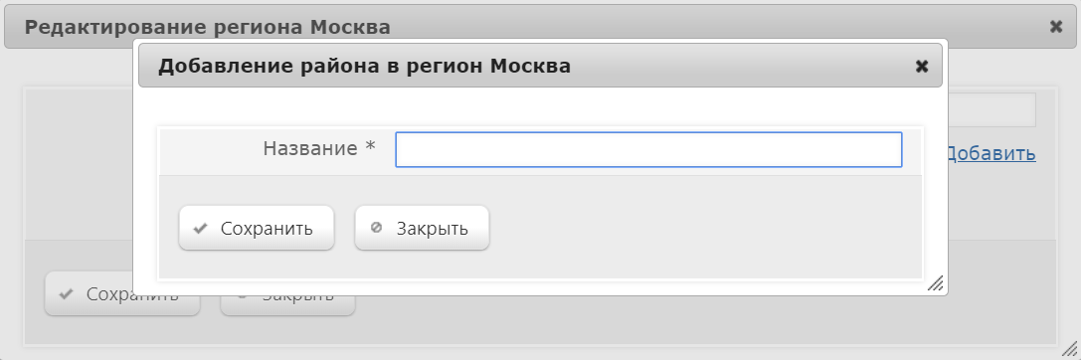
Task: Focus the partially hidden field above Добавить
Action: tap(992, 109)
